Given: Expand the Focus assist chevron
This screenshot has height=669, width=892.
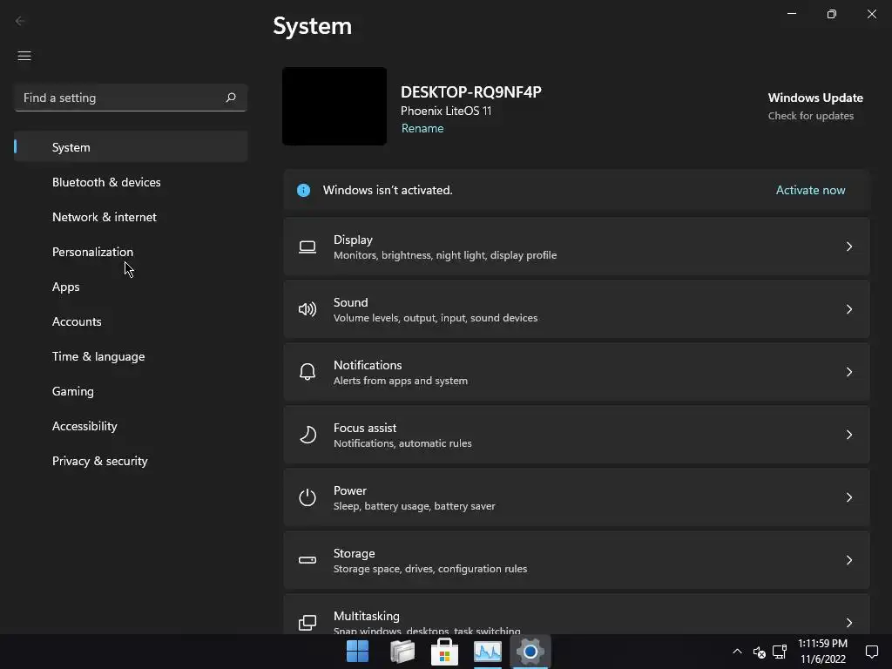Looking at the screenshot, I should coord(848,435).
